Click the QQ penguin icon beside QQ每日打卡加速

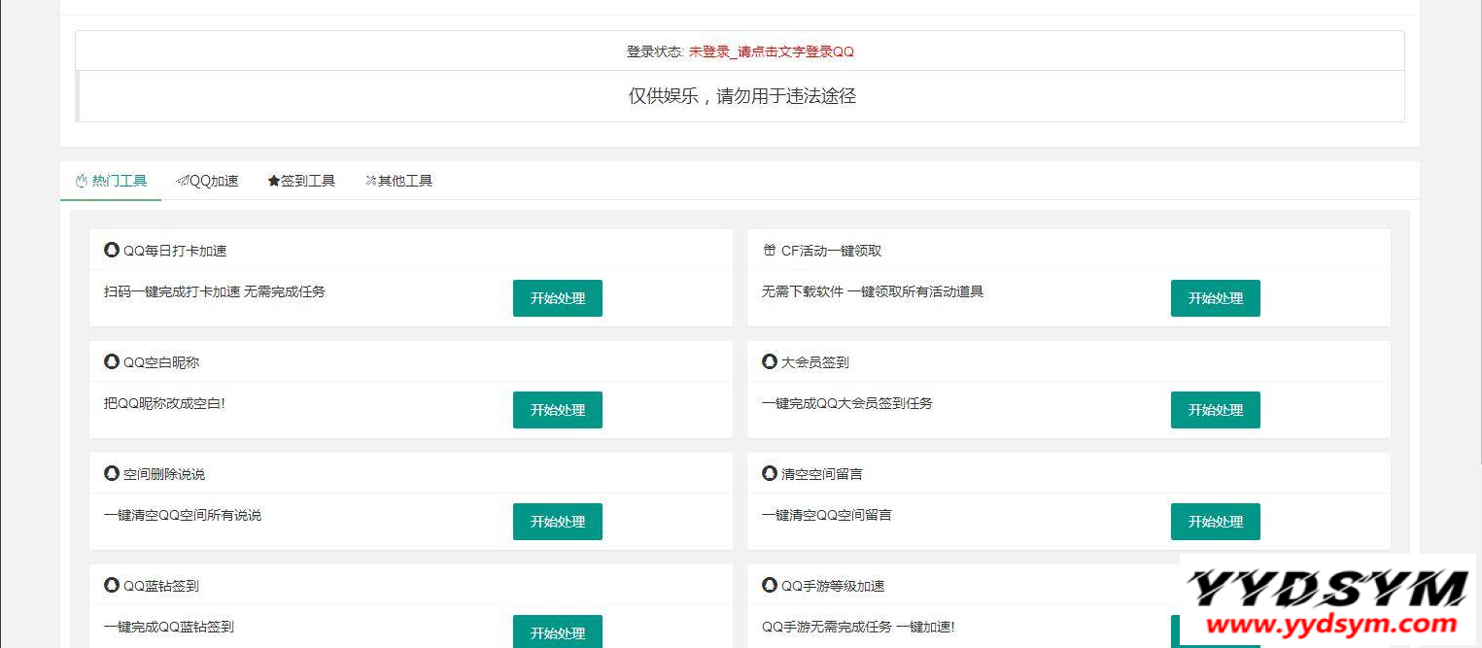(x=112, y=250)
